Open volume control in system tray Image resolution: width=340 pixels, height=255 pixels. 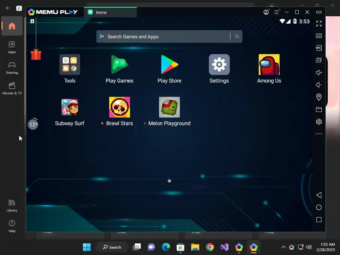(x=309, y=247)
